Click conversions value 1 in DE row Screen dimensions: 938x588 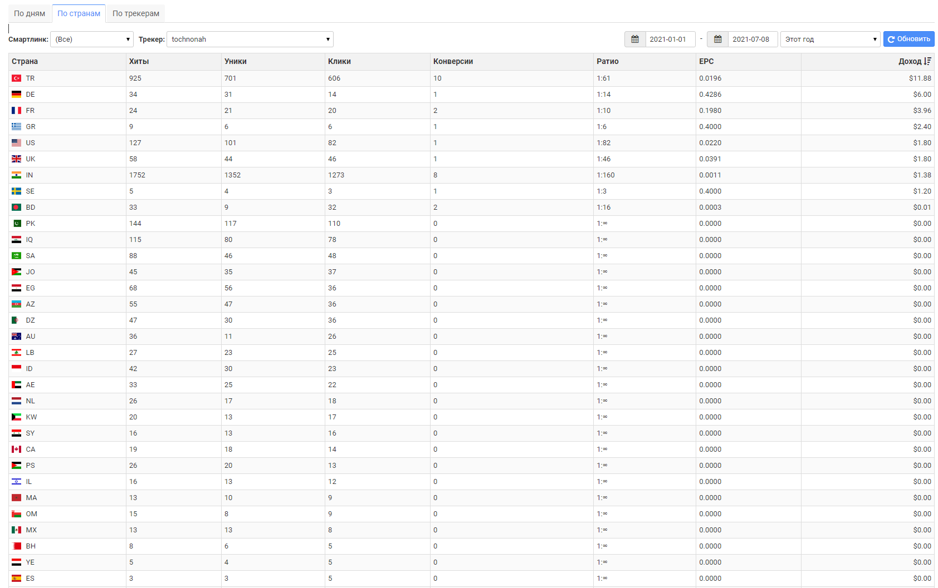pos(436,95)
